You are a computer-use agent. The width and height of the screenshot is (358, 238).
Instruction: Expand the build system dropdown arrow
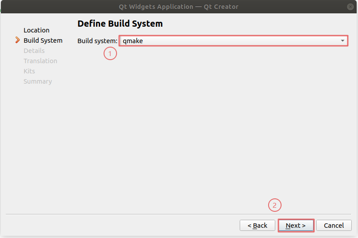[x=342, y=41]
